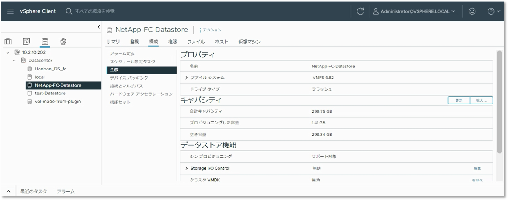Open the アラーム panel tab
Viewport: 508px width, 200px height.
click(66, 191)
